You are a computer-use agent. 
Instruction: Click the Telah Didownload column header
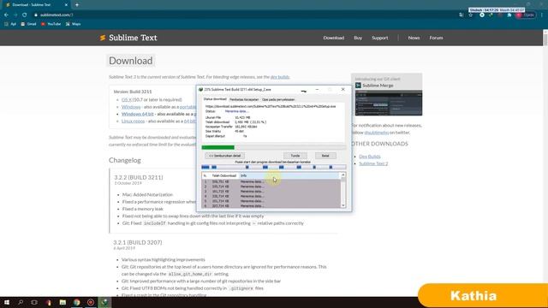pyautogui.click(x=224, y=175)
